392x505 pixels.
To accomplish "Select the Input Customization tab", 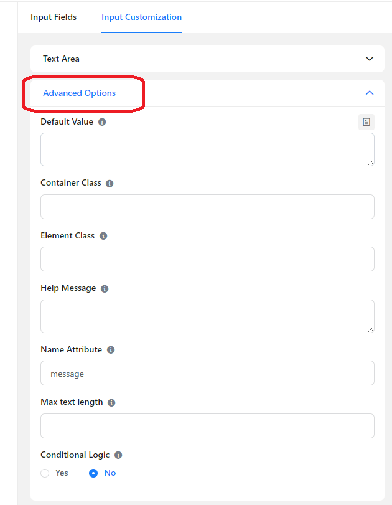I will (142, 17).
